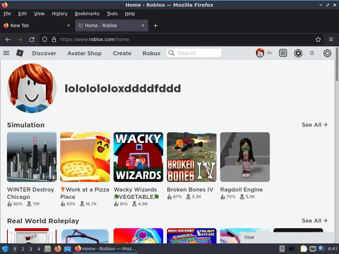Open the Create page
This screenshot has height=254, width=339.
pyautogui.click(x=122, y=53)
